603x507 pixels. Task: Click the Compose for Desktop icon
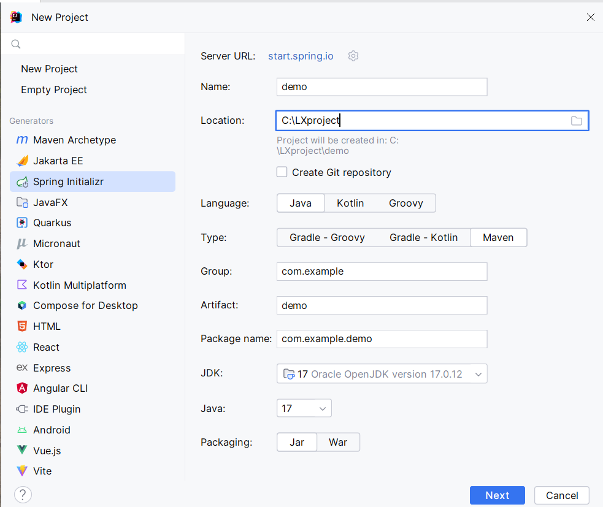(x=22, y=305)
